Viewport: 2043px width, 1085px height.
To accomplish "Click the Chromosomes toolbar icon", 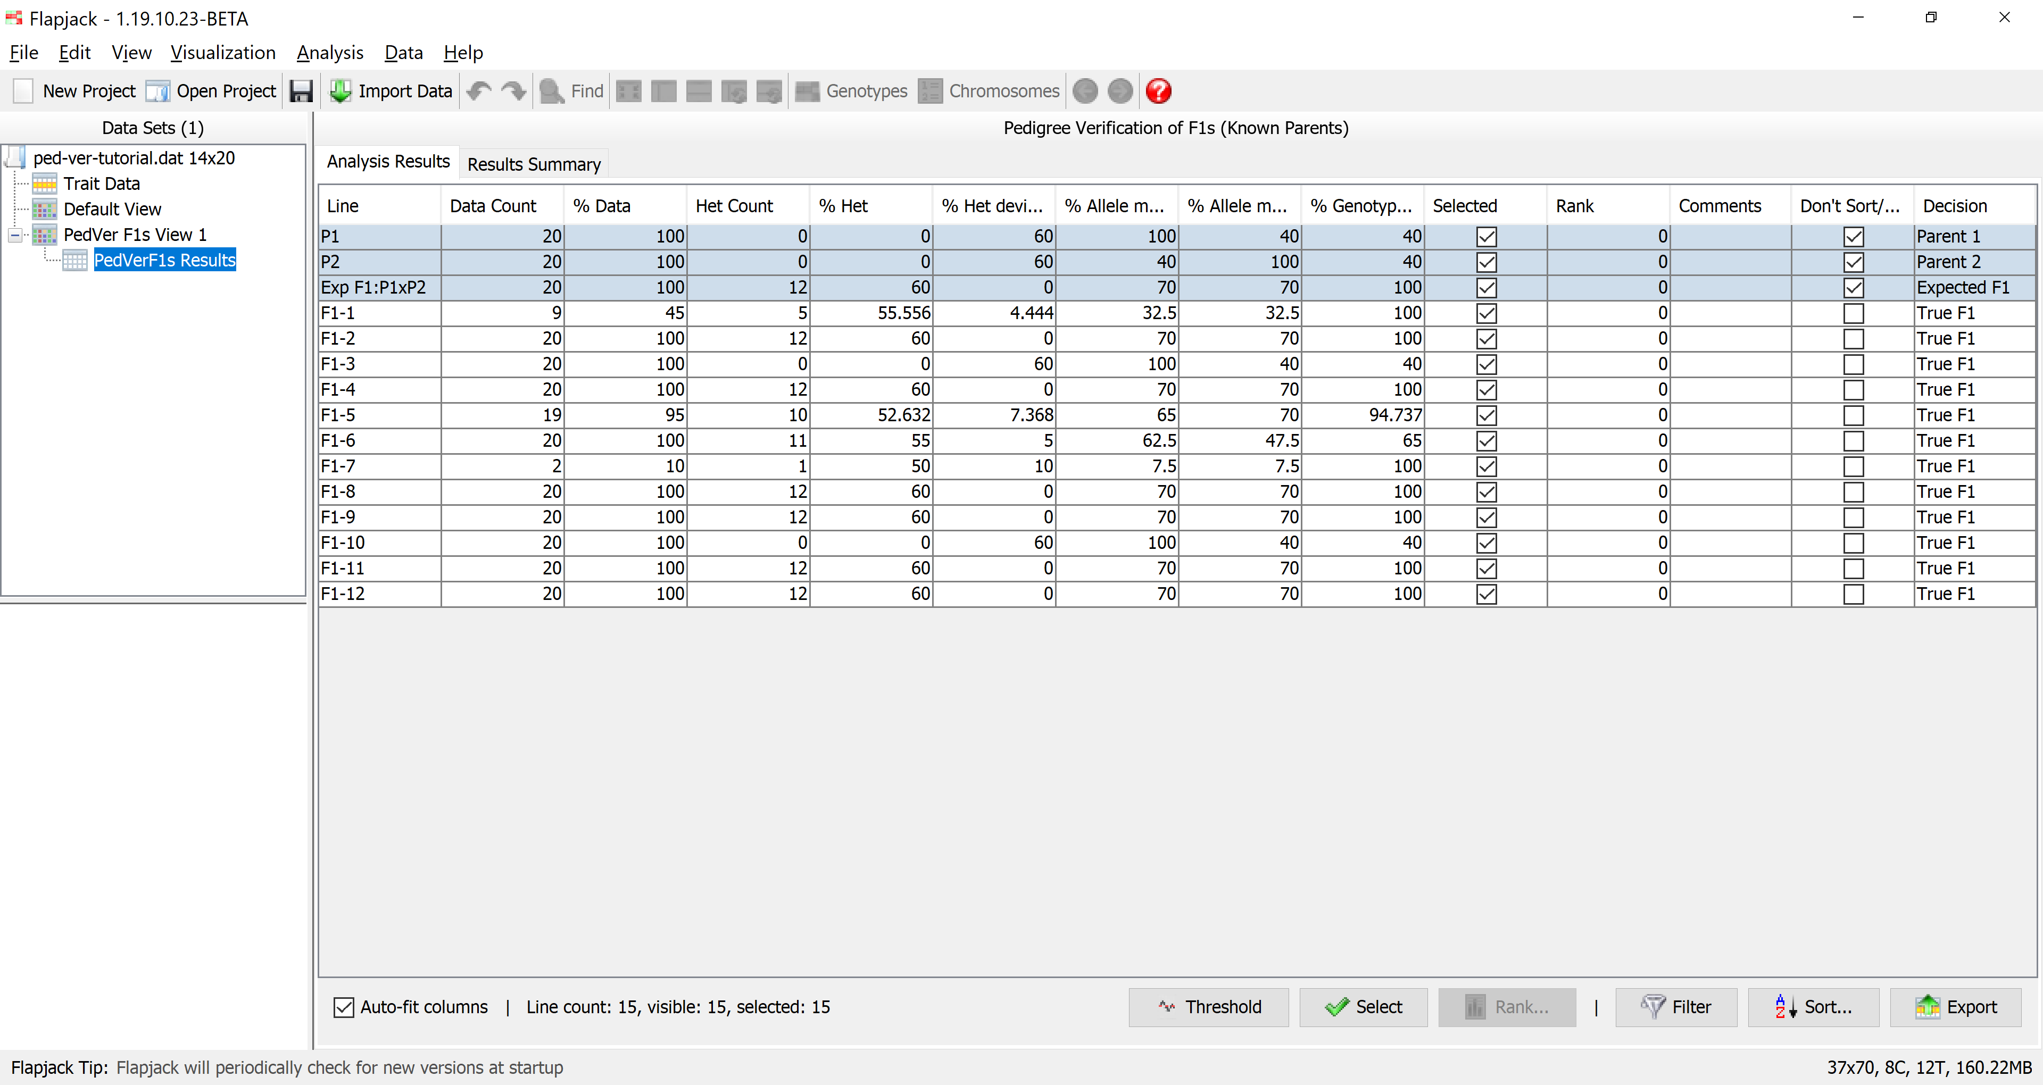I will point(931,91).
